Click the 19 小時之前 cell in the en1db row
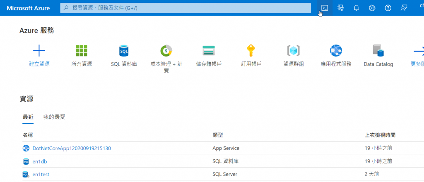The image size is (424, 182). click(378, 161)
